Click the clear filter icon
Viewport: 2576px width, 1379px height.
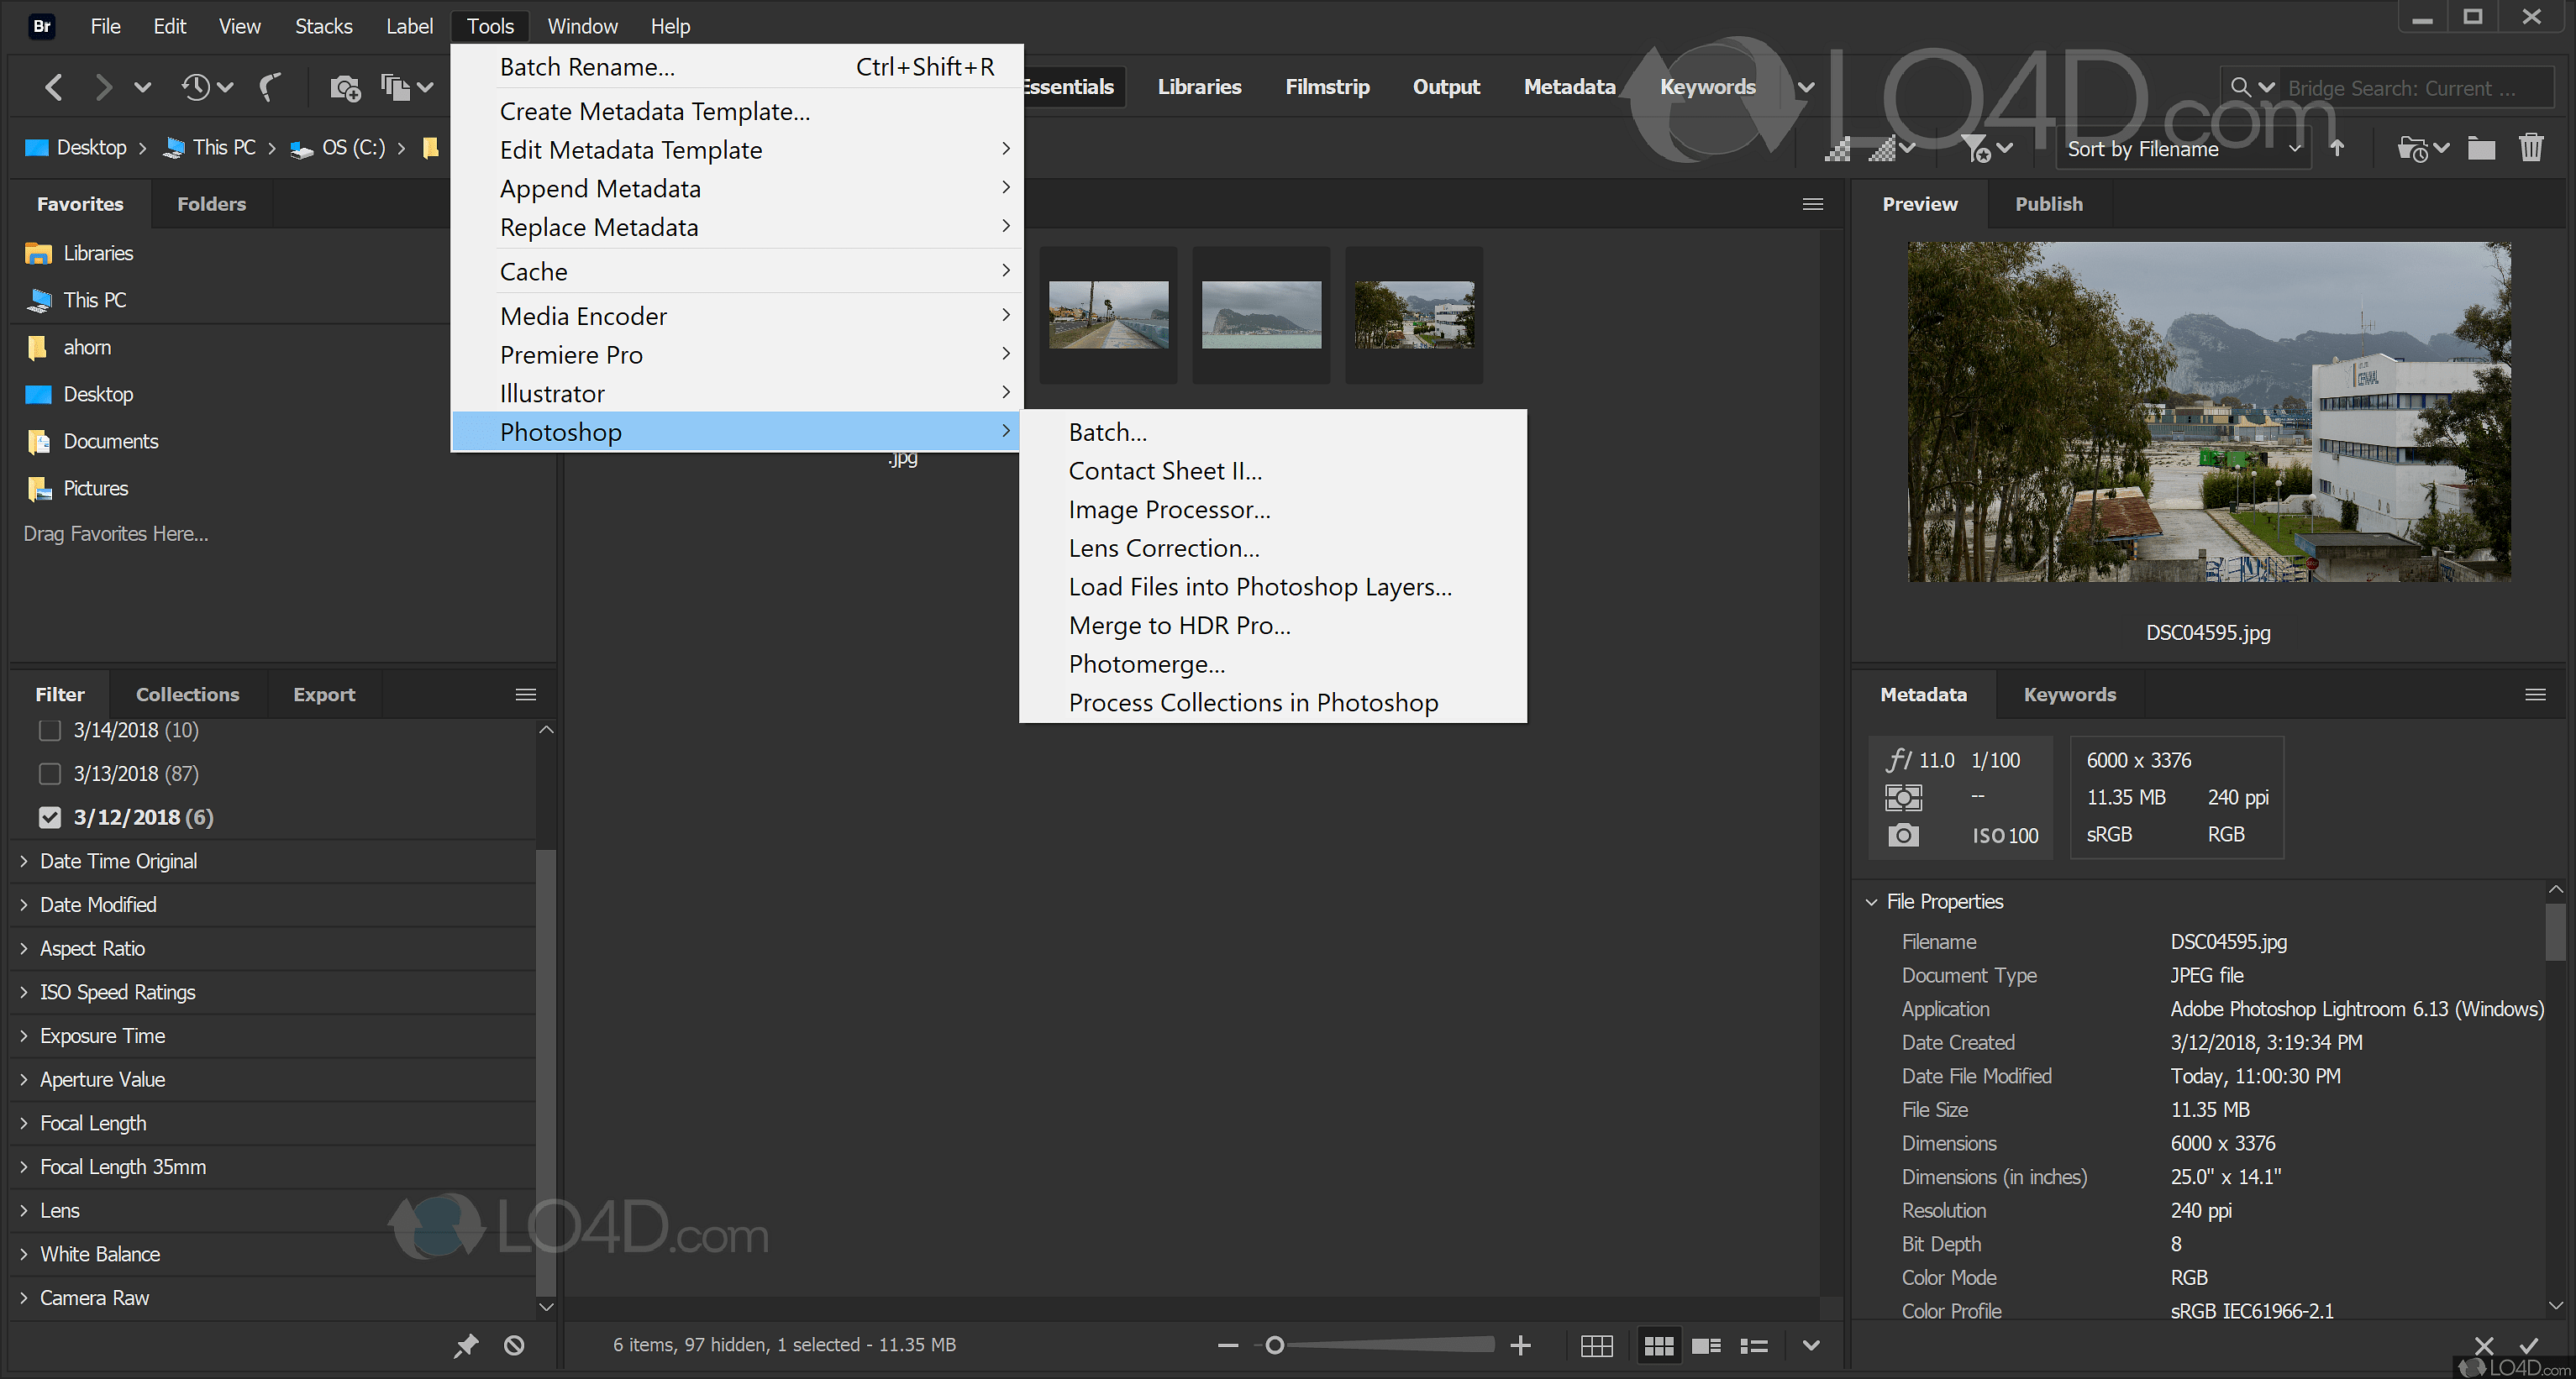[514, 1345]
